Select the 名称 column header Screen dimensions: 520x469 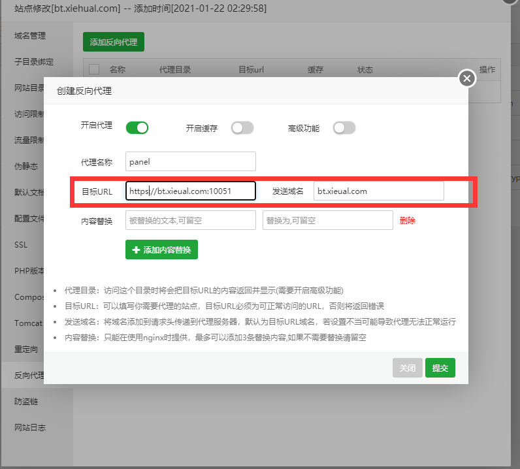[118, 70]
